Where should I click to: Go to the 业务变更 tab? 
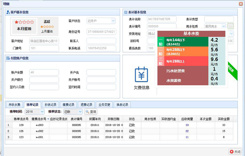(104, 105)
